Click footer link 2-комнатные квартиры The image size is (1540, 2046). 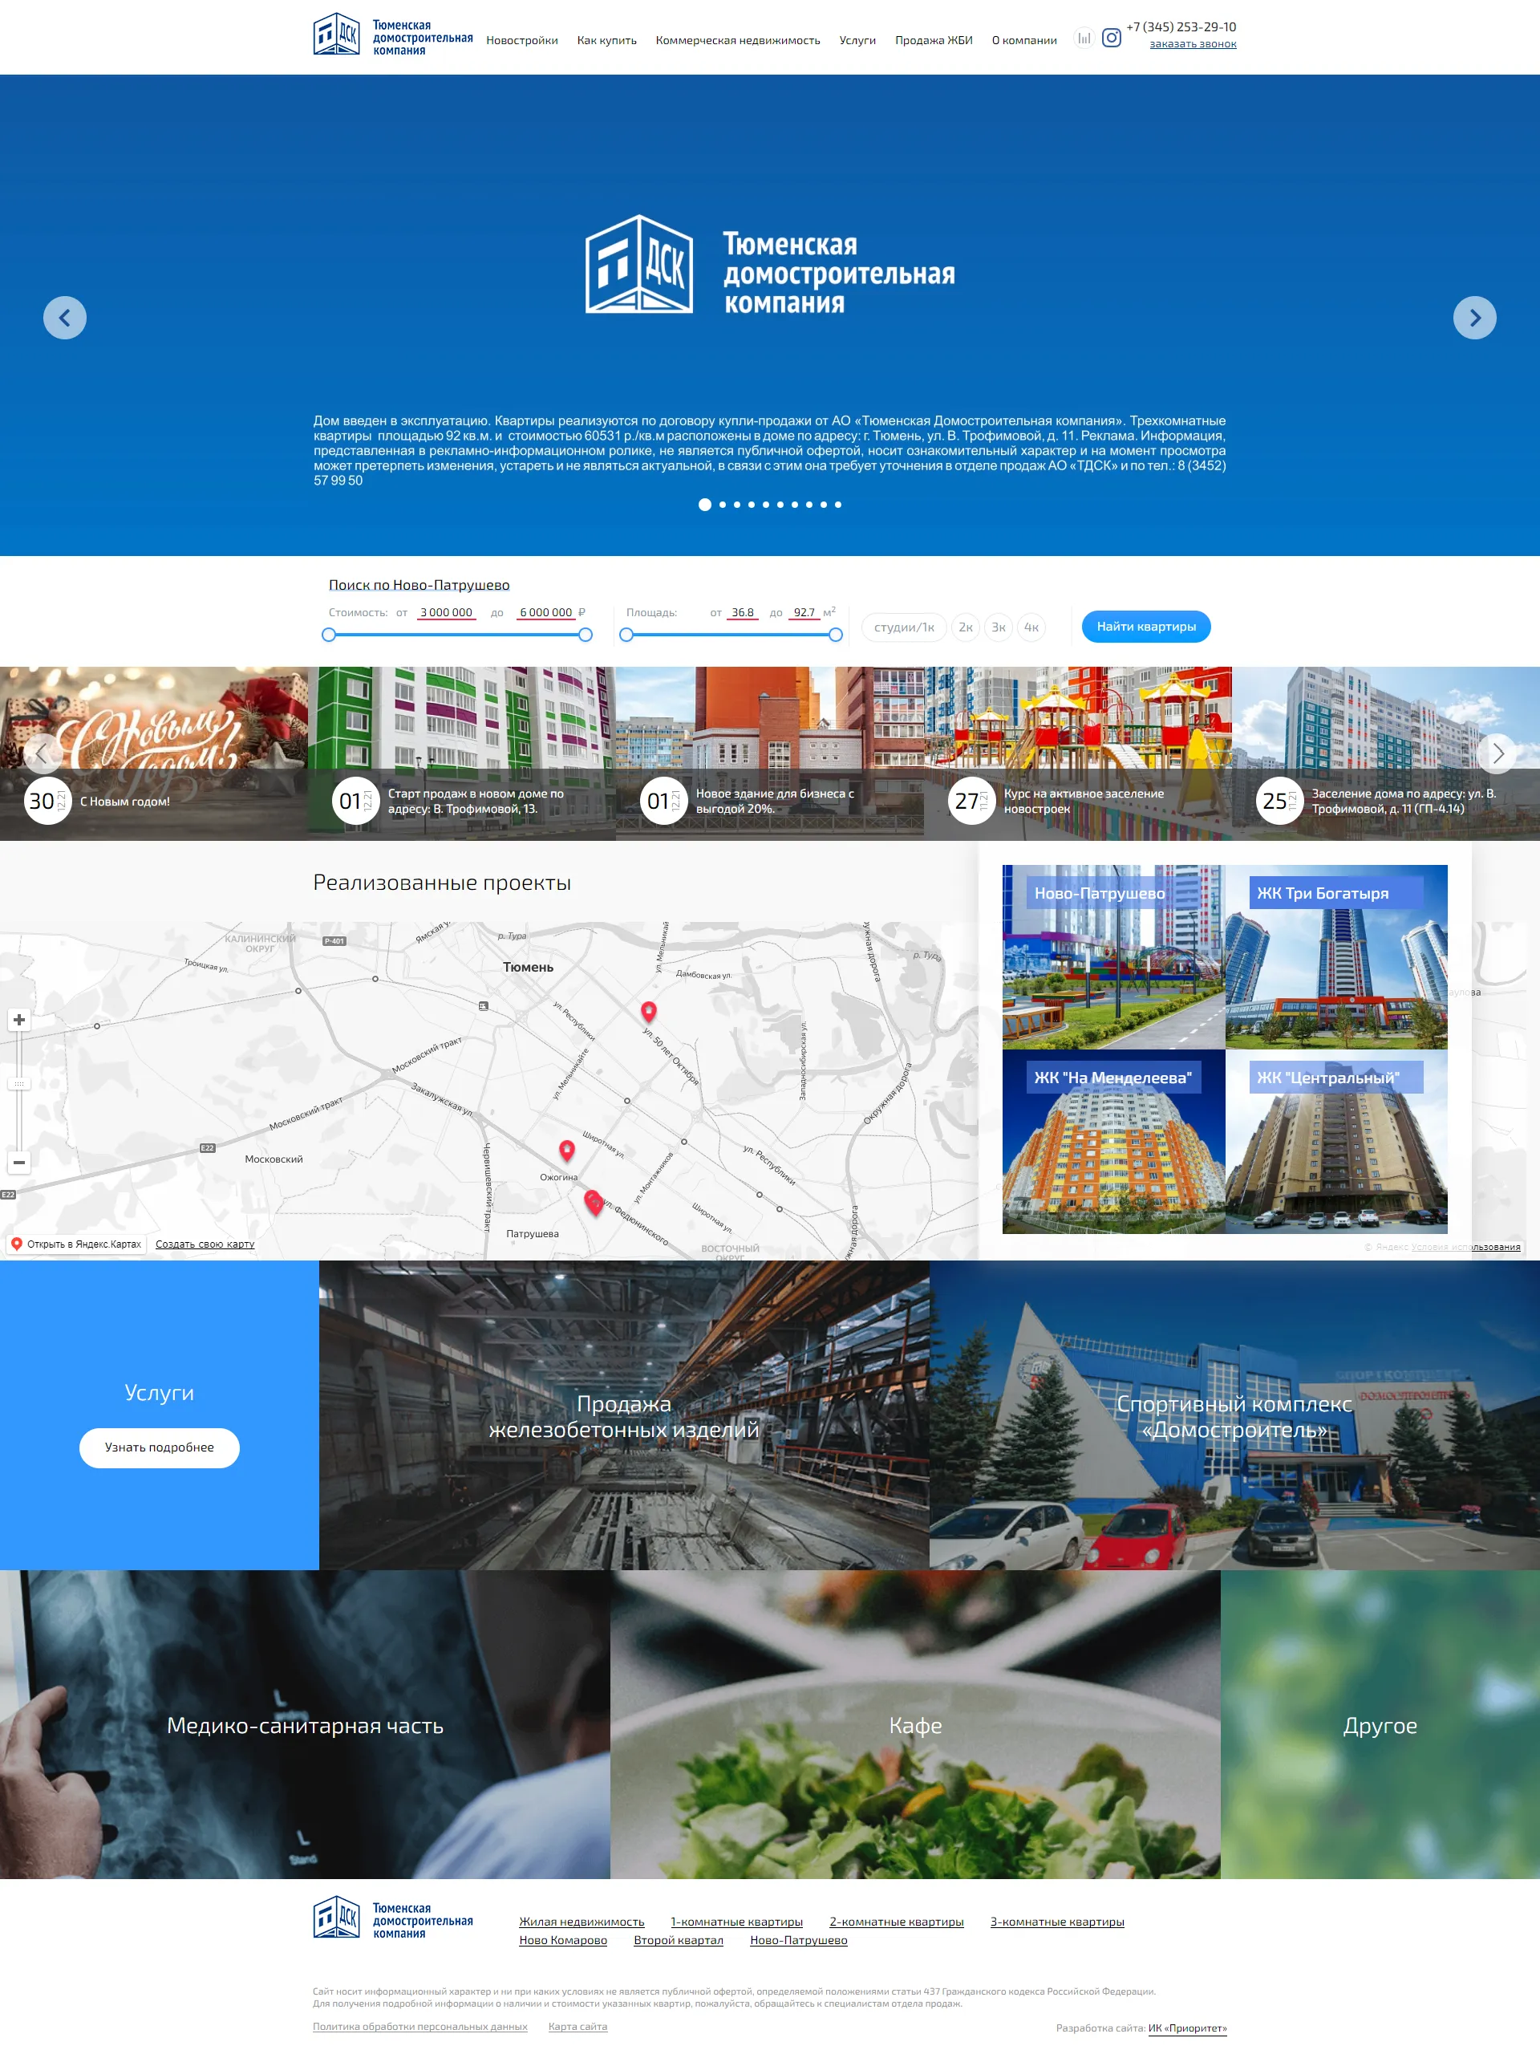click(x=897, y=1922)
